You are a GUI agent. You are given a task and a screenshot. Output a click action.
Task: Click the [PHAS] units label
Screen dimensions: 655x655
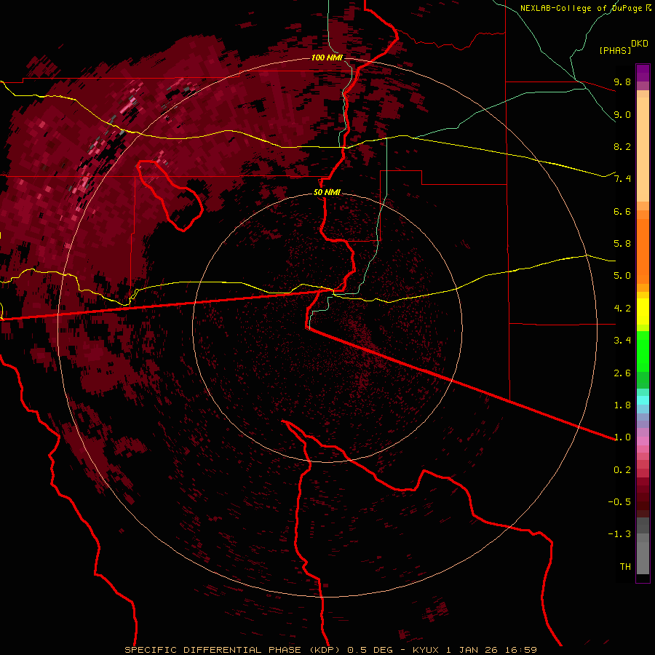(615, 50)
